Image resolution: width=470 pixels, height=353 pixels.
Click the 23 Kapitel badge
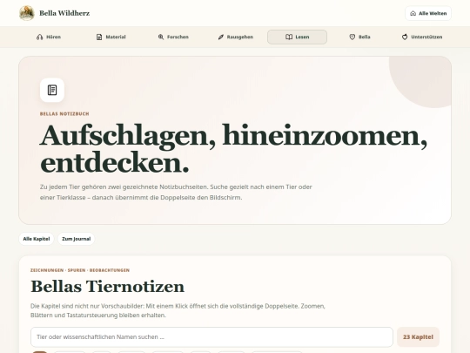tap(418, 336)
